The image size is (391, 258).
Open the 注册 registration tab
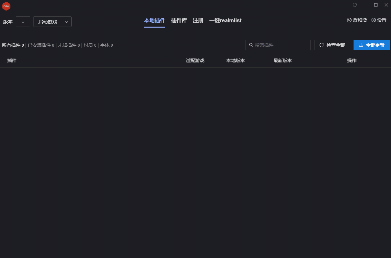coord(198,20)
